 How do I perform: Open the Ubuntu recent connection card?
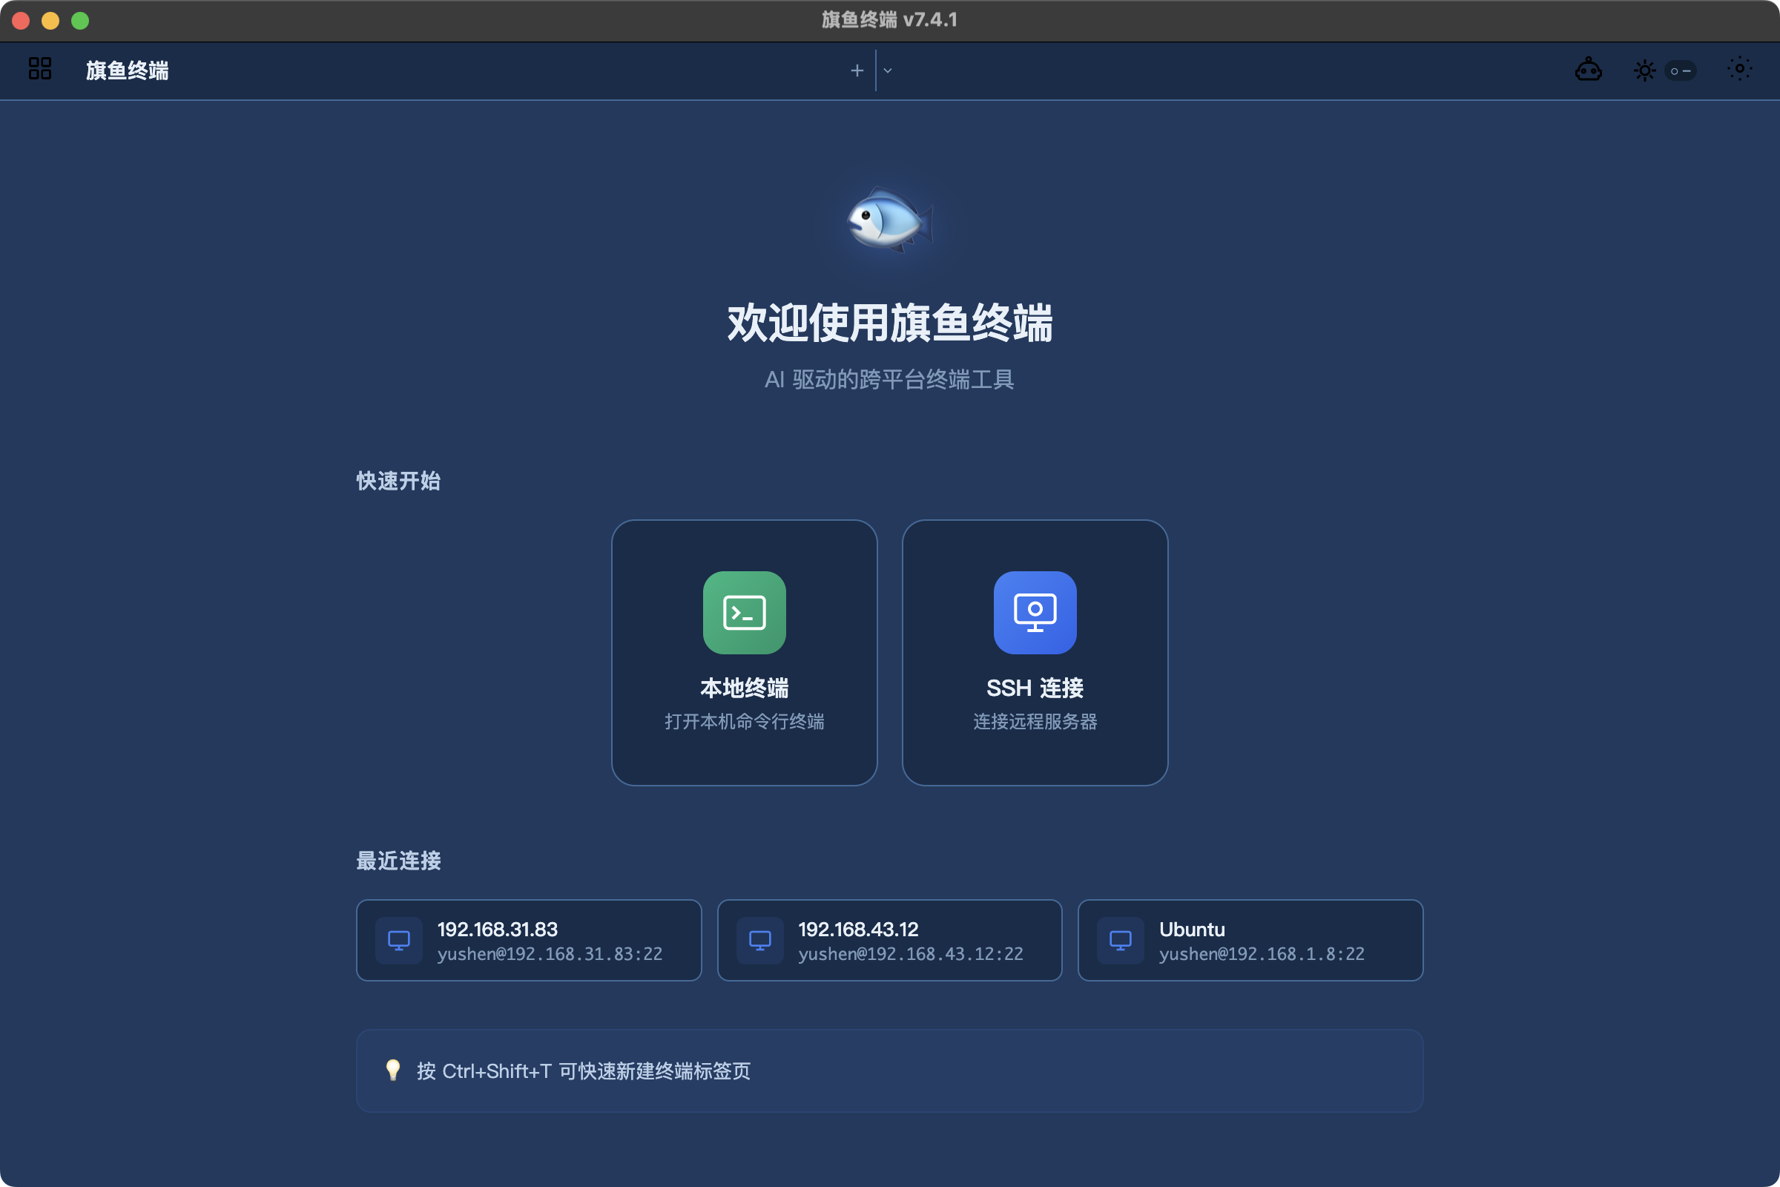point(1250,939)
